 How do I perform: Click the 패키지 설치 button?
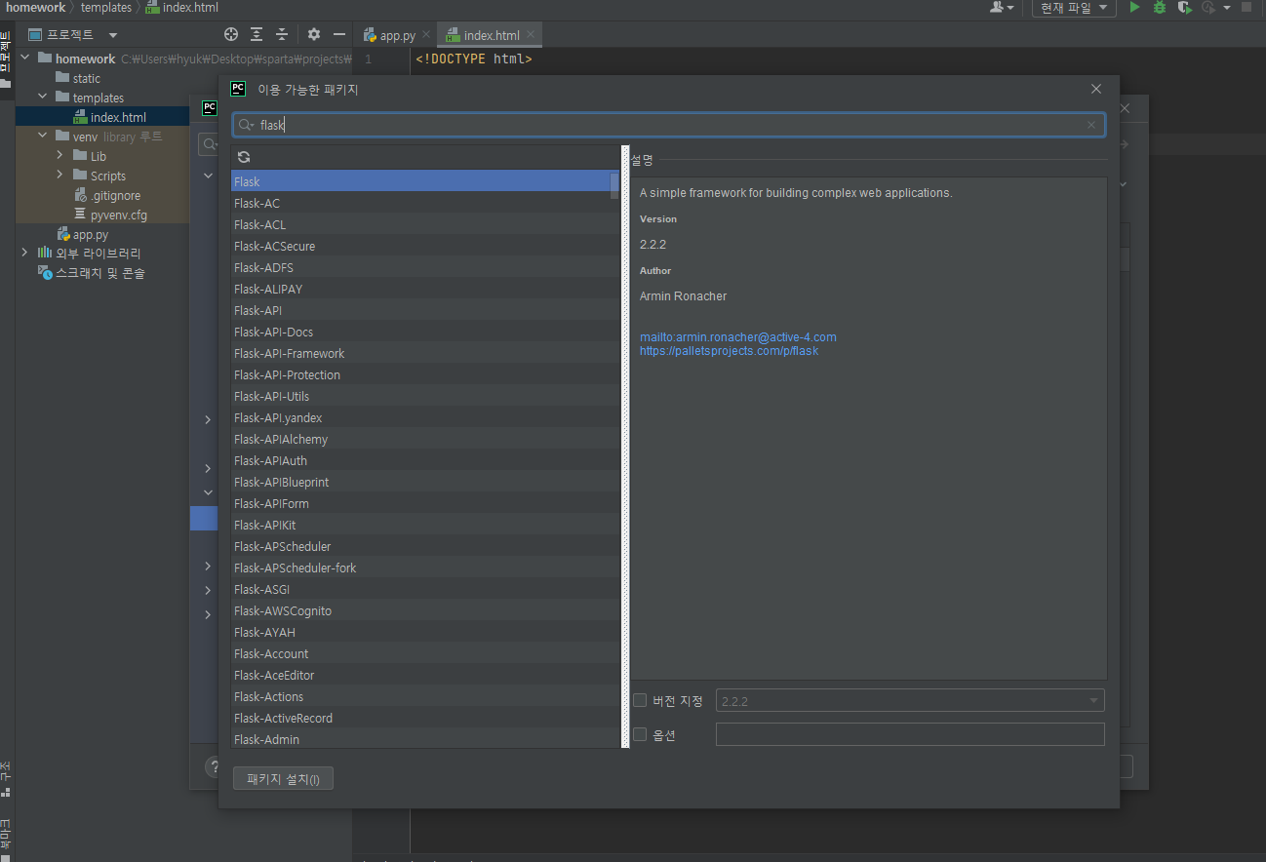[283, 778]
